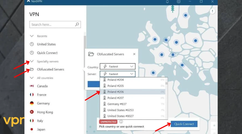Click the notification bell icon
Viewport: 242px width, 134px height.
[167, 2]
